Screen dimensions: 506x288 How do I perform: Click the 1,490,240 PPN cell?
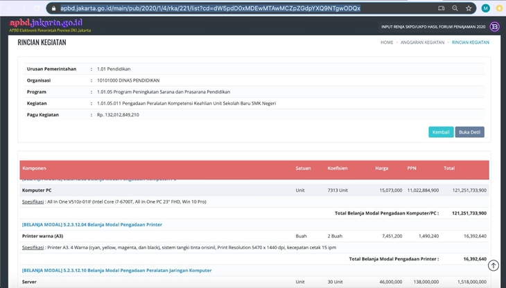428,236
